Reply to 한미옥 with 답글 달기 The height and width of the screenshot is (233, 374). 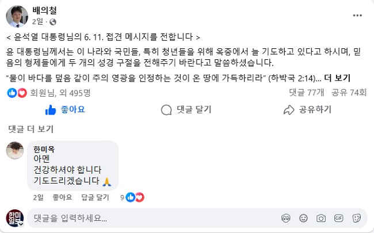point(95,197)
